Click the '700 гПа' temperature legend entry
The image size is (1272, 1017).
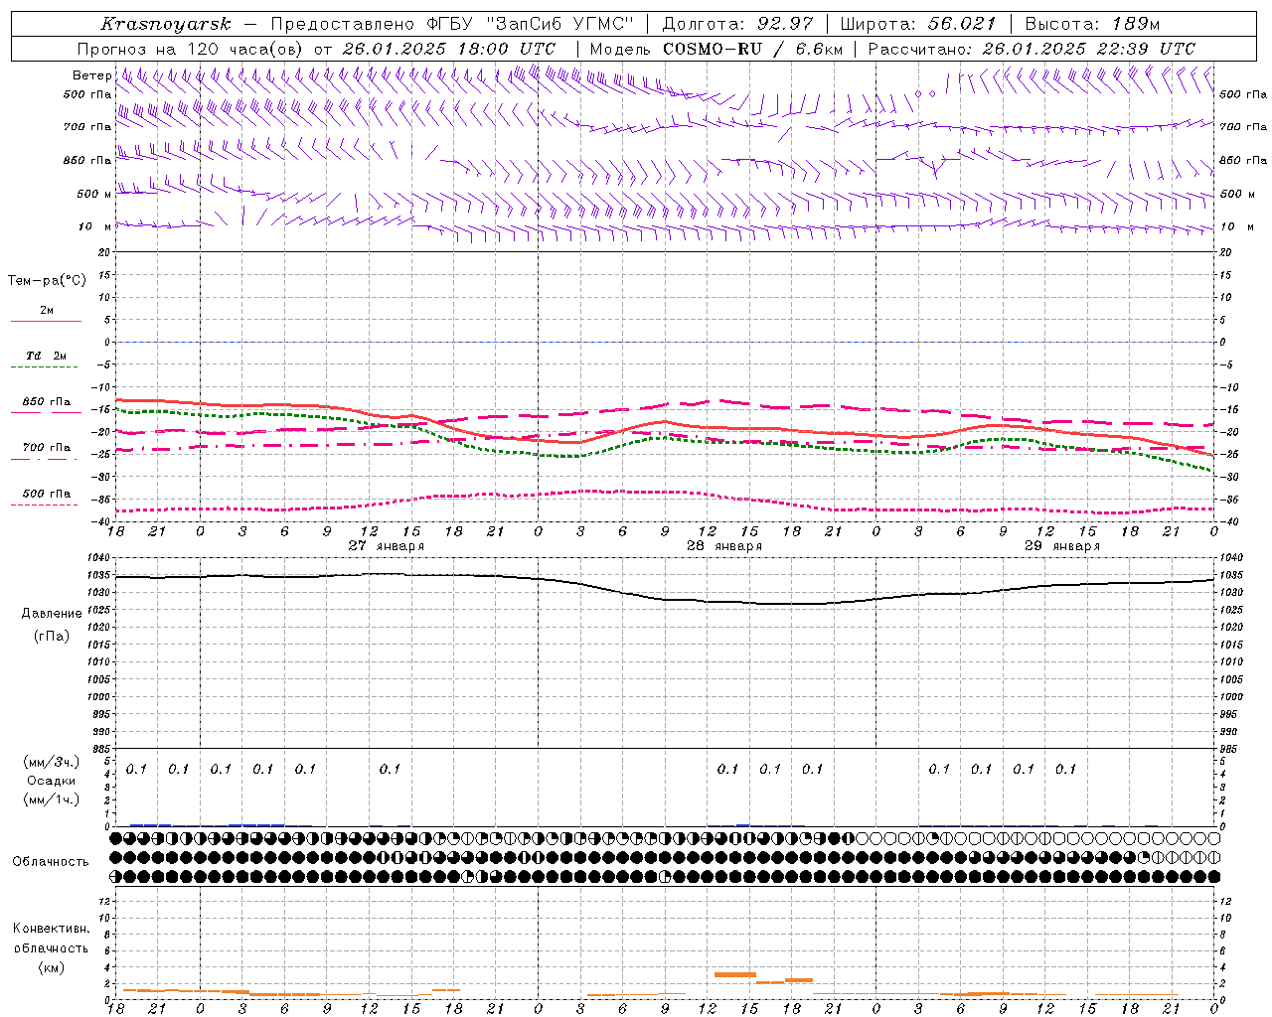coord(47,448)
